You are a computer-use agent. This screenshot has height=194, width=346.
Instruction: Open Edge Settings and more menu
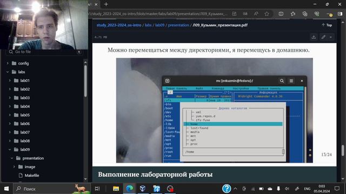(x=329, y=14)
